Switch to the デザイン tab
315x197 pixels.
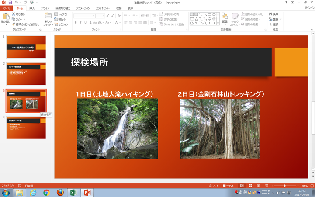pyautogui.click(x=45, y=8)
